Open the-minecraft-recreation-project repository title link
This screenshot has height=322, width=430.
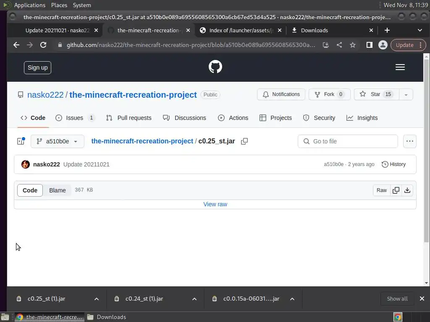pyautogui.click(x=133, y=95)
